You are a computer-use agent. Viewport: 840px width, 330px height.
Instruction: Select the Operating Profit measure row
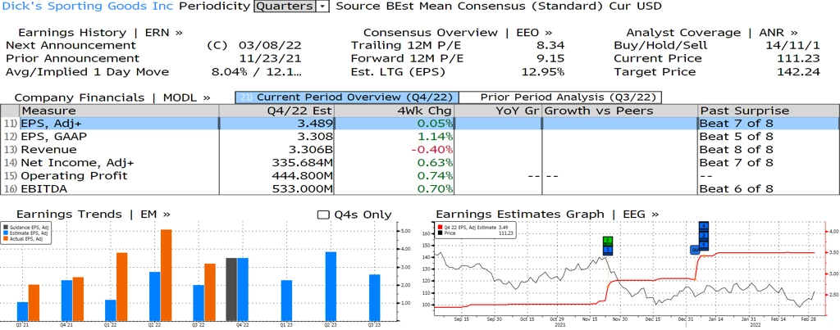[420, 176]
